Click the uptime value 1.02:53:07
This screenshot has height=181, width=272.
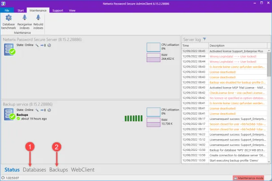pos(13,178)
